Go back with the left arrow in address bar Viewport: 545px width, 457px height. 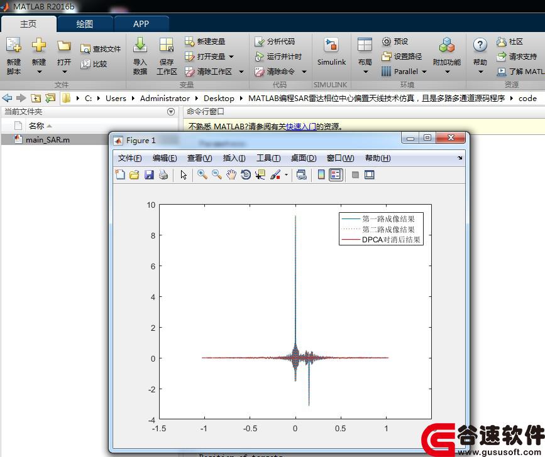8,98
